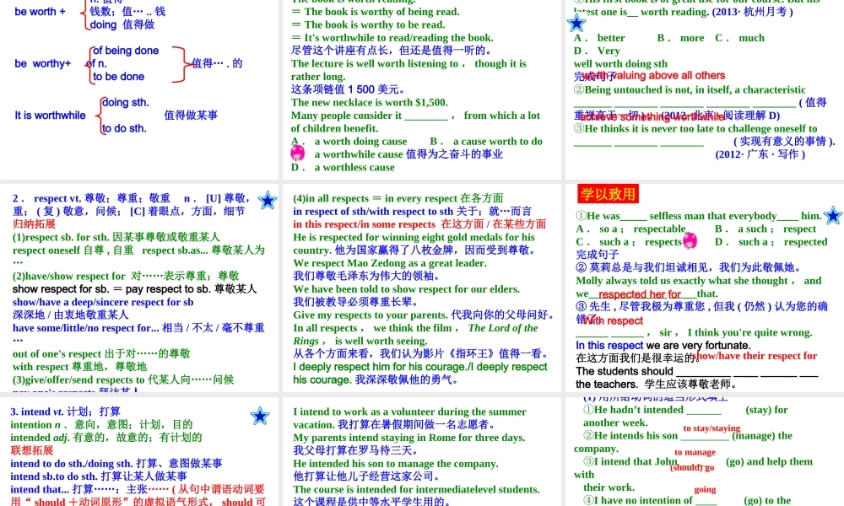Viewport: 844px width, 506px height.
Task: Open the '2. respect vt.' slide thumbnail
Action: [x=139, y=288]
